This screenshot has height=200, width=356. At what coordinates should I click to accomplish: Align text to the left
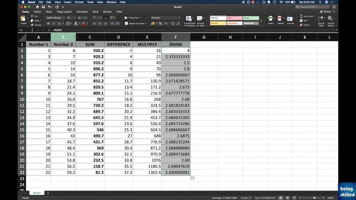point(95,23)
